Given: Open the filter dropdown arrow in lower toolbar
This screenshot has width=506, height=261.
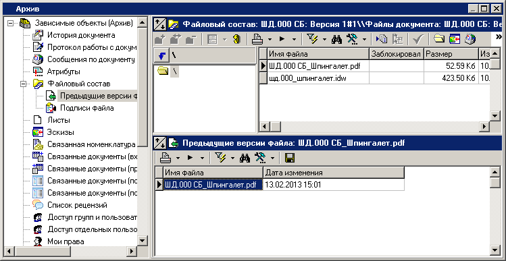Looking at the screenshot, I should point(232,158).
